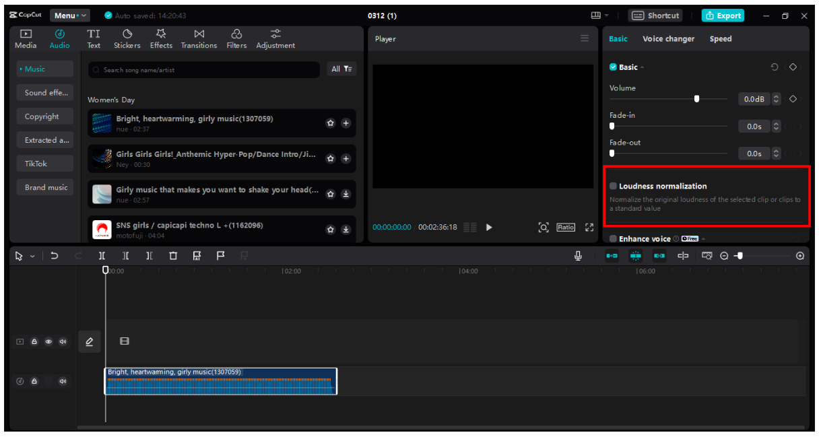Viewport: 819px width, 439px height.
Task: Click the Fade-out slider handle
Action: (x=612, y=153)
